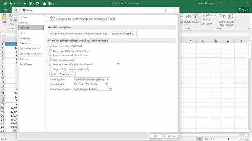Select row header 24
The image size is (252, 141).
pyautogui.click(x=3, y=131)
